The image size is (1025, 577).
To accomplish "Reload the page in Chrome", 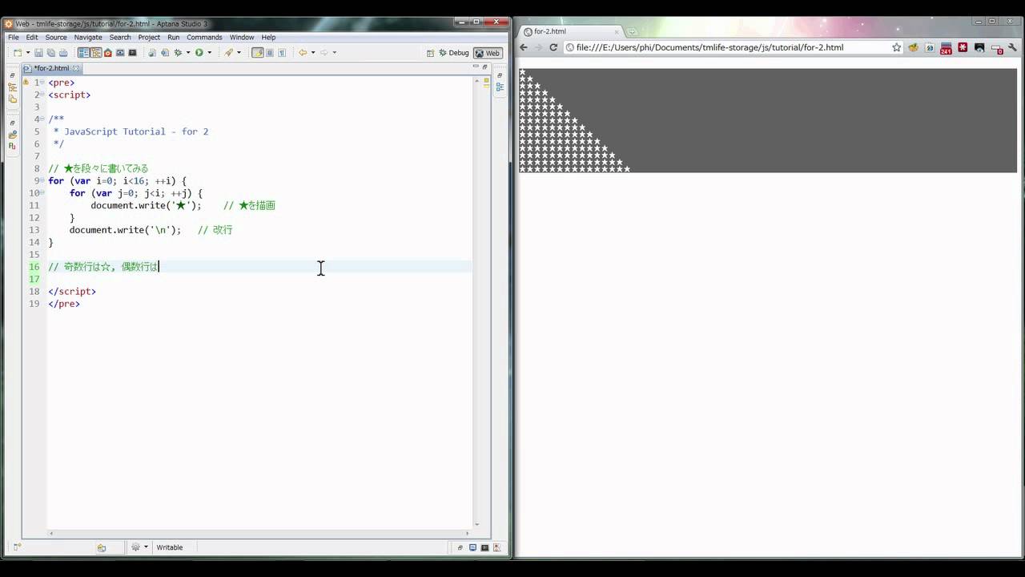I will pyautogui.click(x=553, y=47).
